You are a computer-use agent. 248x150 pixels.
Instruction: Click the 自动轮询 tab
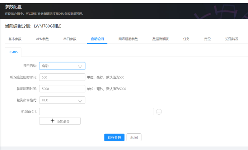(x=97, y=39)
